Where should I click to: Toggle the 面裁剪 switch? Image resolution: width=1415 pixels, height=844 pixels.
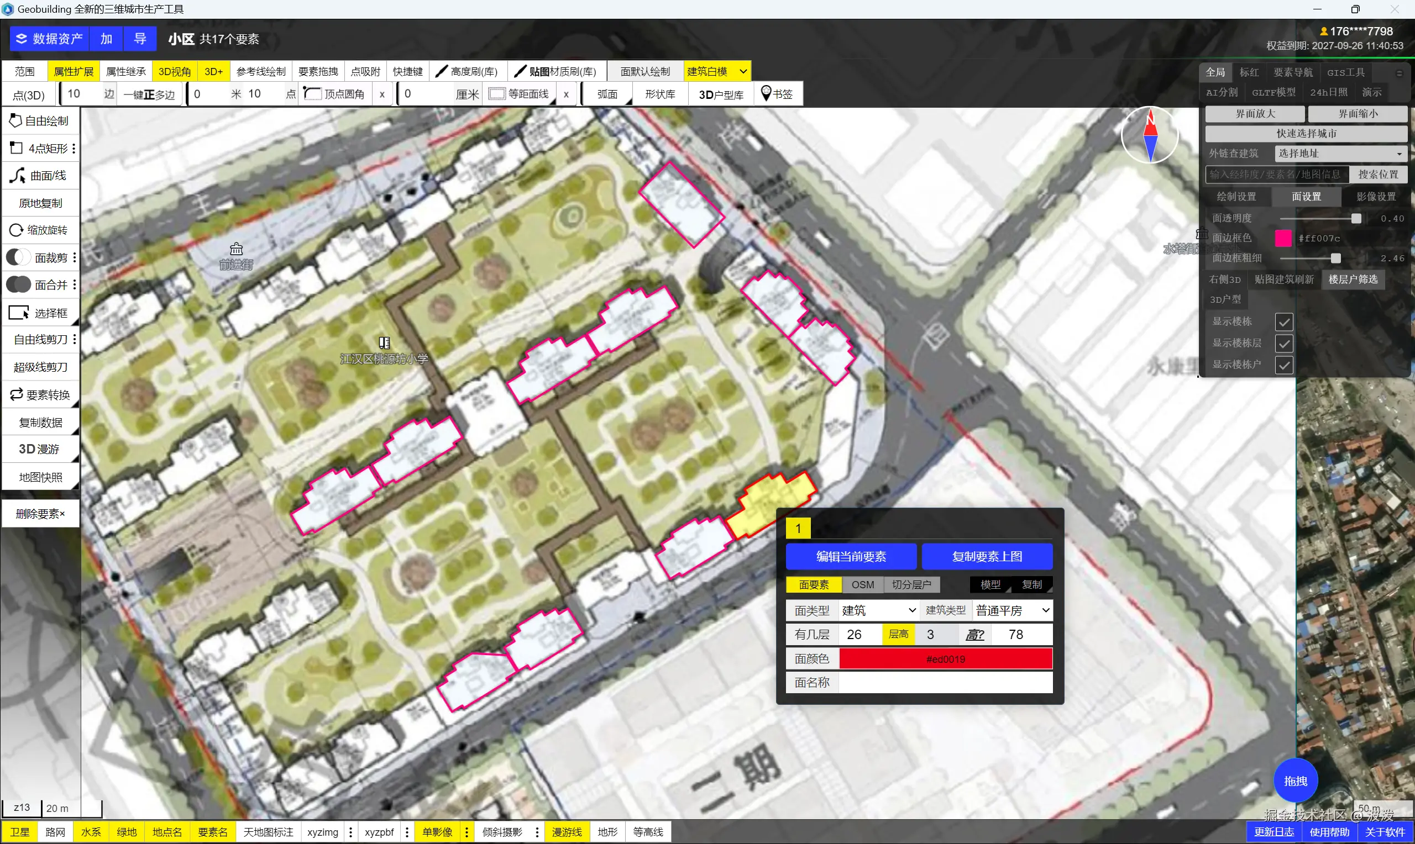pyautogui.click(x=18, y=257)
